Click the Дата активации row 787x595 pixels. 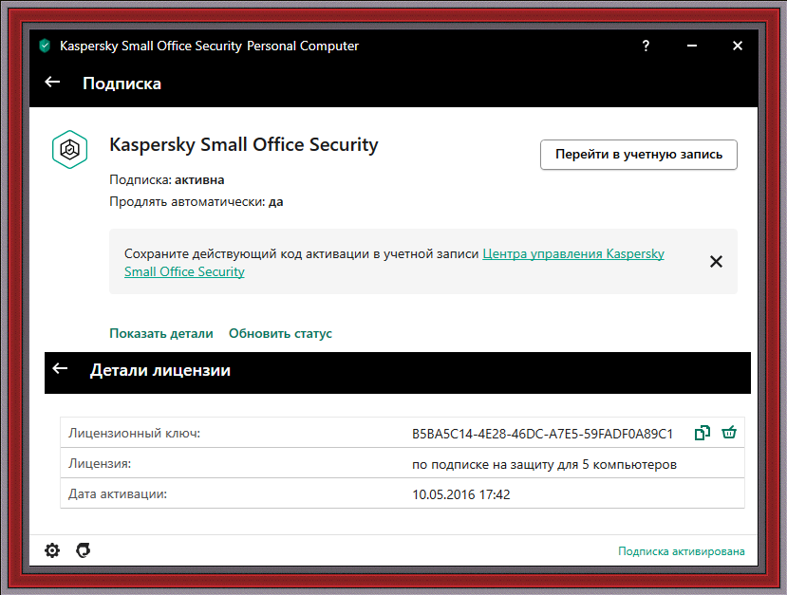(x=402, y=493)
